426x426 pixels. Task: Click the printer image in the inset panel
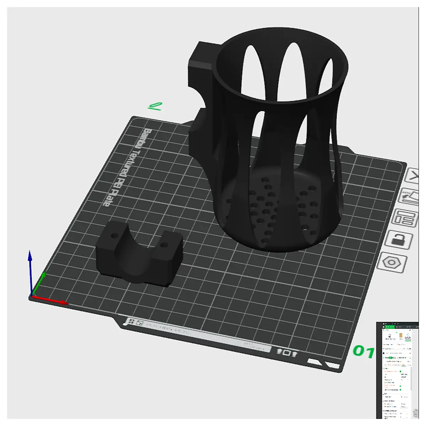coord(389,336)
